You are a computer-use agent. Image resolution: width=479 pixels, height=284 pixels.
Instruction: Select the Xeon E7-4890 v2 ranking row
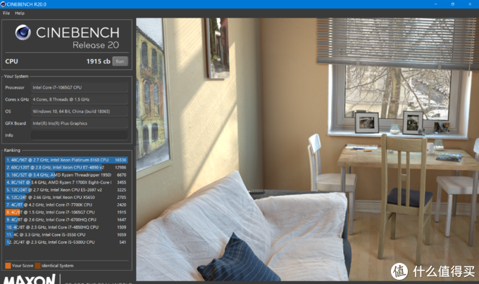pyautogui.click(x=67, y=167)
